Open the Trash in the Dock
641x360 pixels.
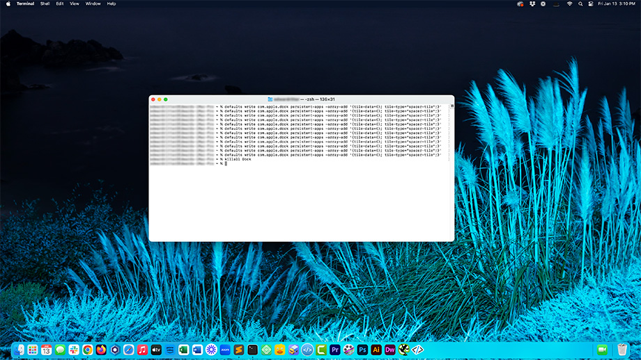pos(622,350)
